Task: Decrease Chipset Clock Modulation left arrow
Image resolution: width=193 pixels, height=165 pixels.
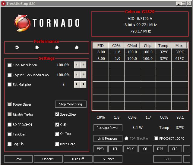Action: click(77, 75)
